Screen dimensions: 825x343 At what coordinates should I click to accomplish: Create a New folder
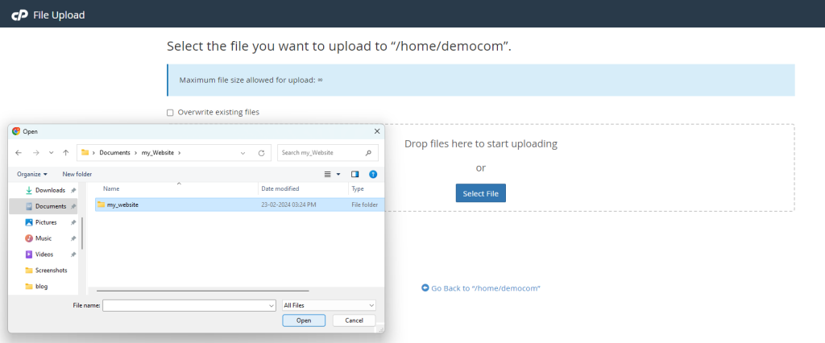point(77,174)
